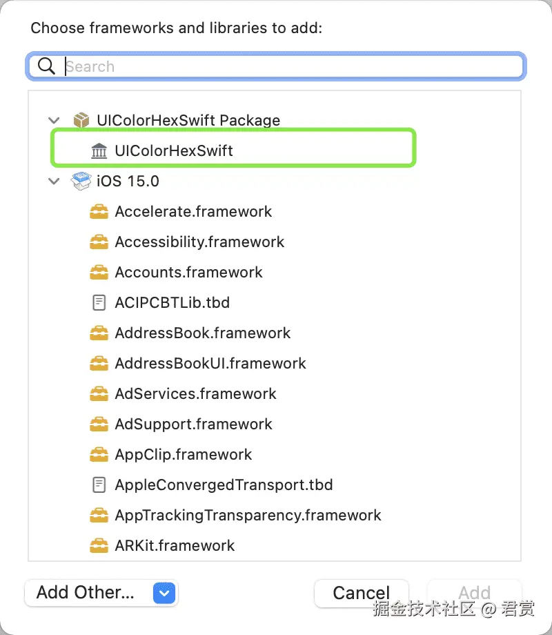Click the ARKit.framework toolbox icon

click(99, 545)
